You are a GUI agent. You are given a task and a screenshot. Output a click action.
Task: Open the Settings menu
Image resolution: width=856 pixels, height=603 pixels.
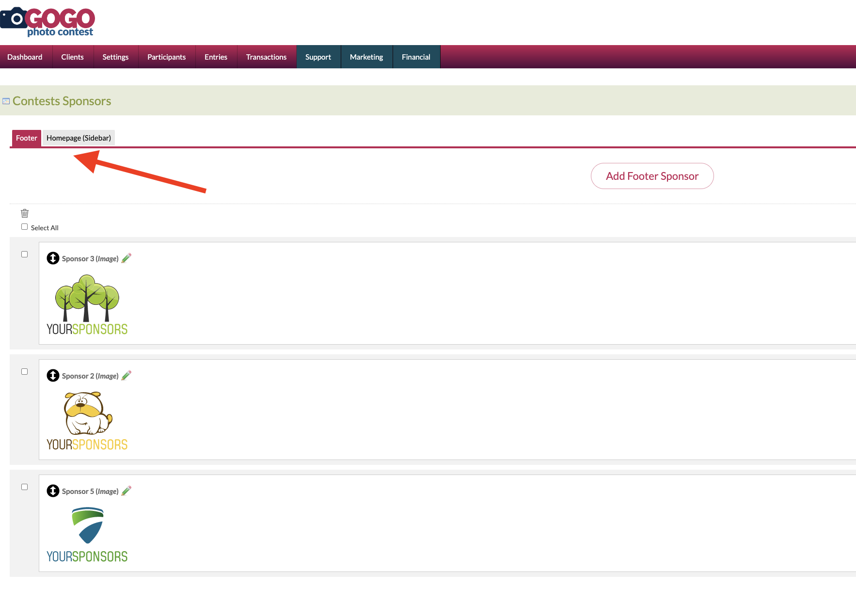(x=115, y=57)
